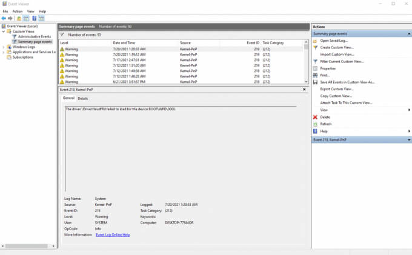Expand Applications and Services Logs node

click(4, 52)
